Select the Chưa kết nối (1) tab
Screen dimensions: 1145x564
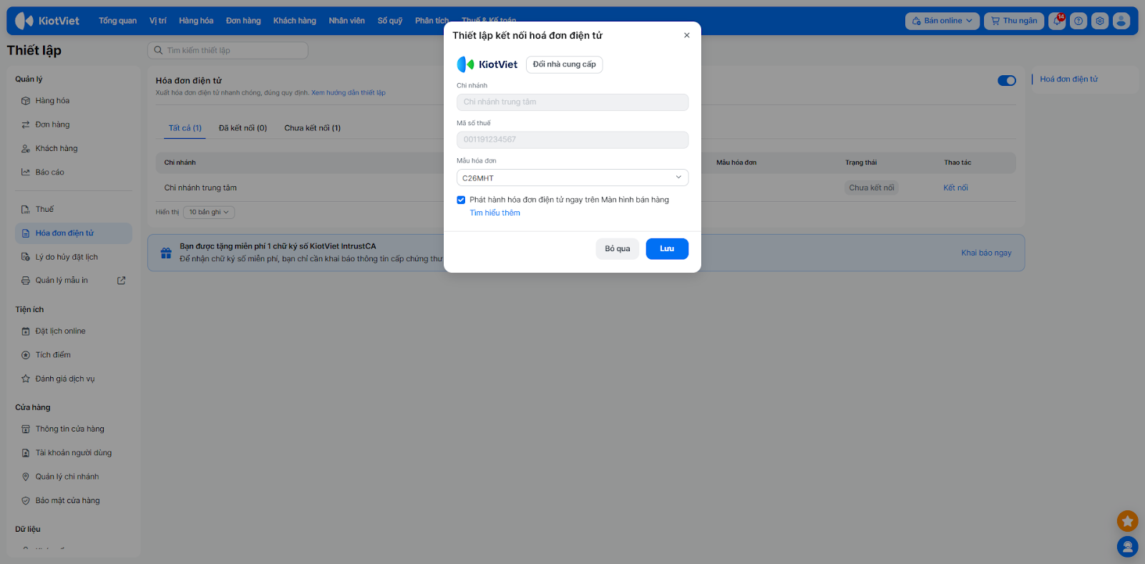(312, 128)
